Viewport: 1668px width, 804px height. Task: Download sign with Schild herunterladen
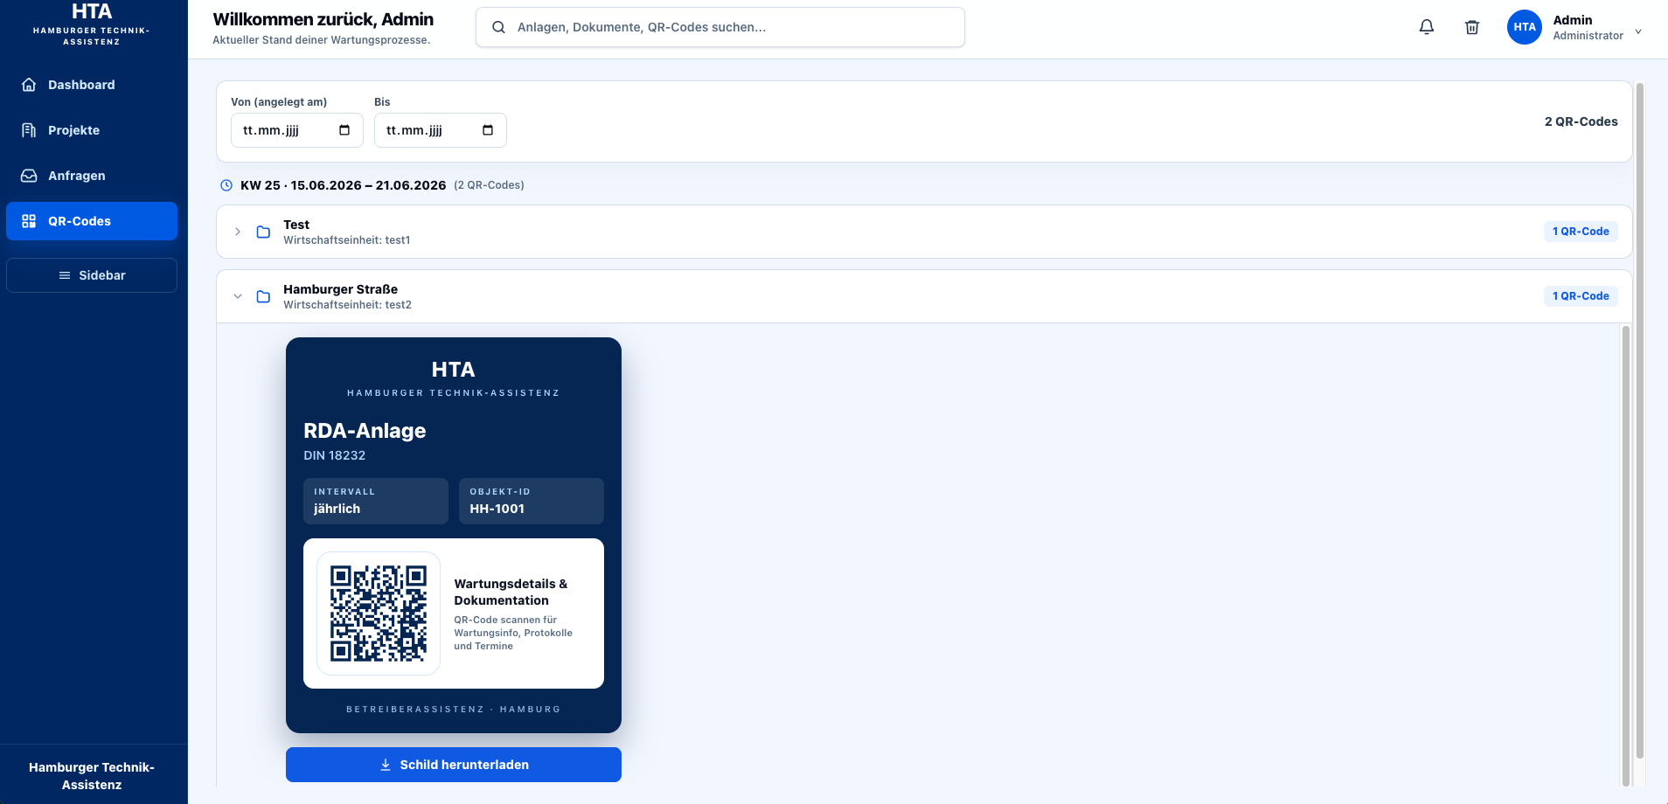pyautogui.click(x=454, y=765)
